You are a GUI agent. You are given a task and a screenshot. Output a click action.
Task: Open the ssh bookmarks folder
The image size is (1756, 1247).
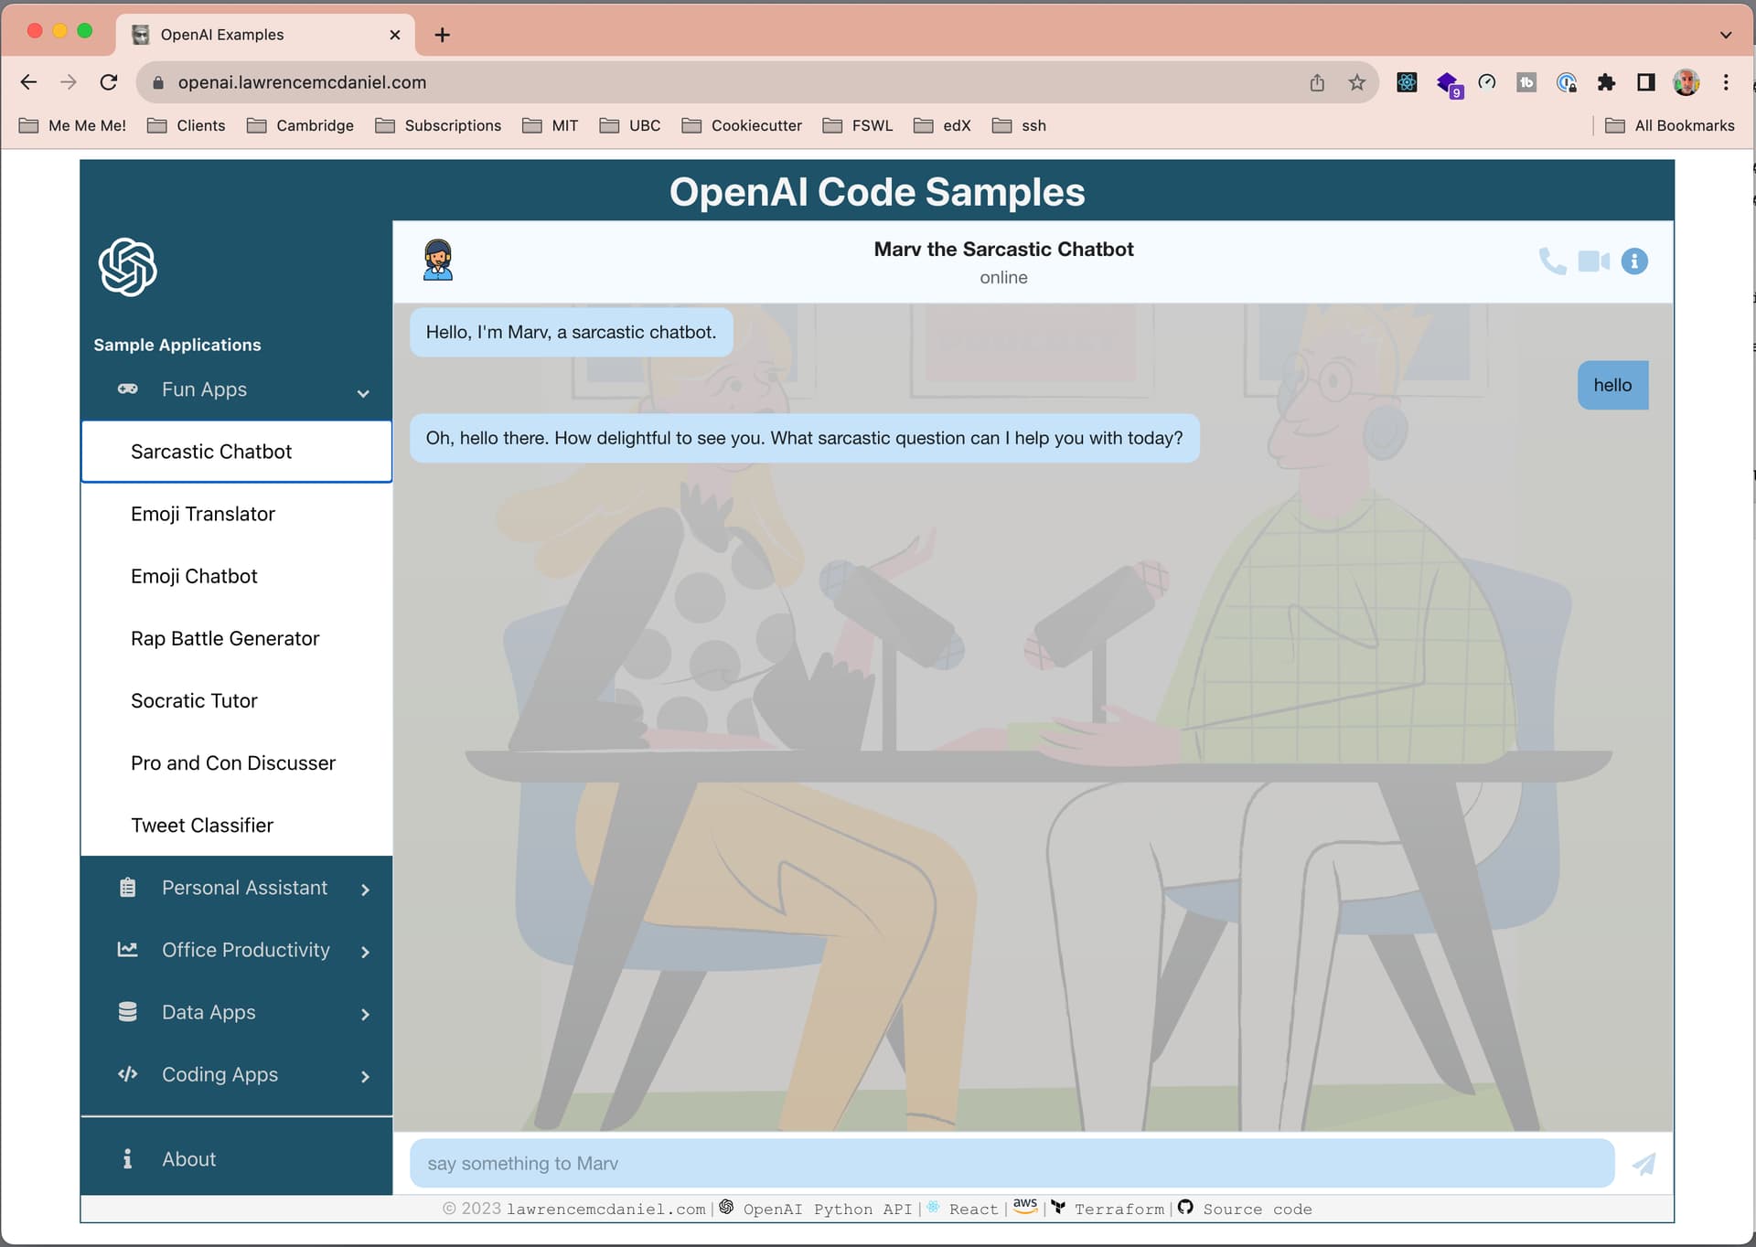tap(1020, 125)
